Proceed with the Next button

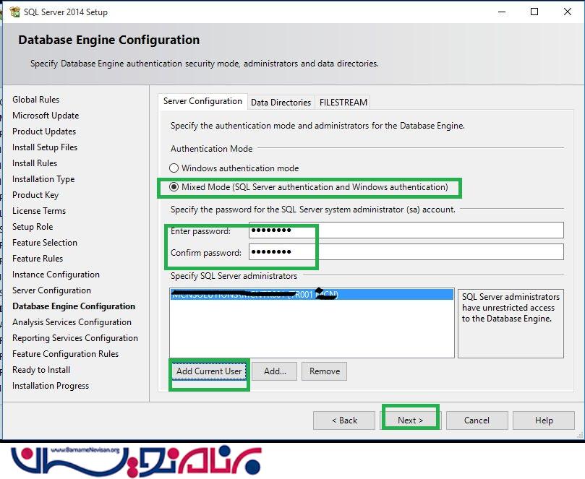pyautogui.click(x=410, y=420)
